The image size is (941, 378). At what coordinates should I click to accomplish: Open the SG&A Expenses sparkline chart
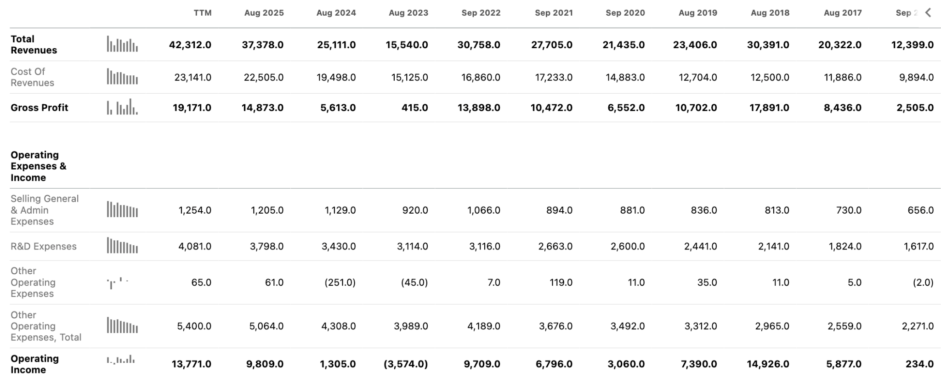tap(122, 209)
